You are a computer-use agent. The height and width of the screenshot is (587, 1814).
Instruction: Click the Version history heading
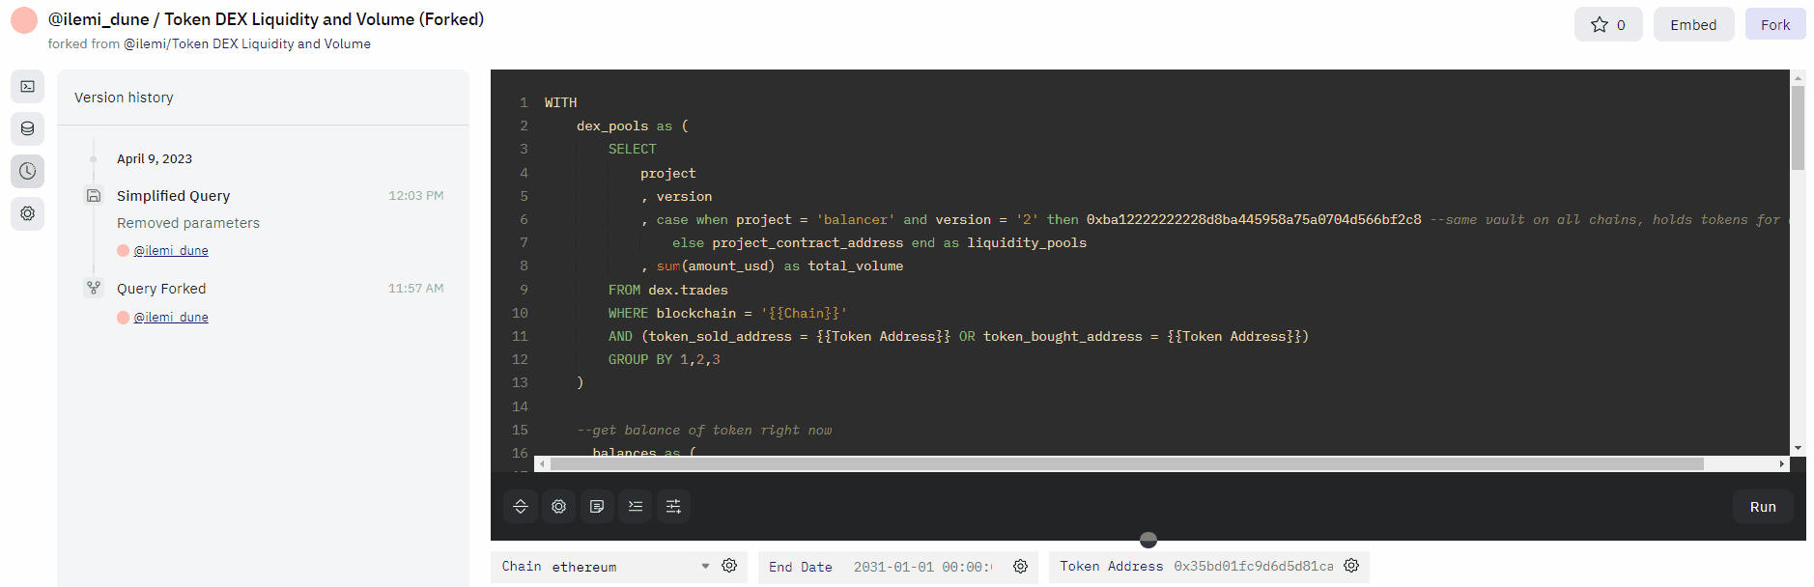[124, 98]
